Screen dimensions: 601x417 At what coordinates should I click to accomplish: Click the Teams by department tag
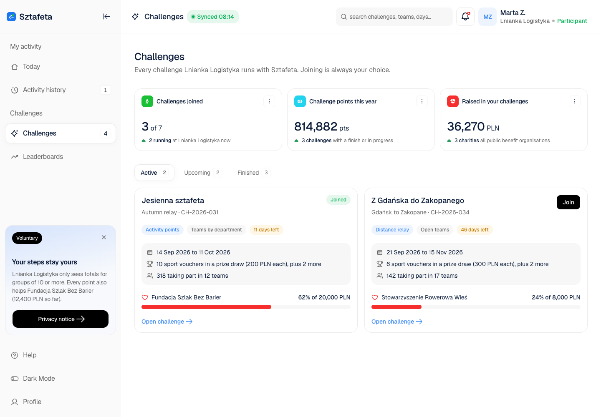(216, 230)
